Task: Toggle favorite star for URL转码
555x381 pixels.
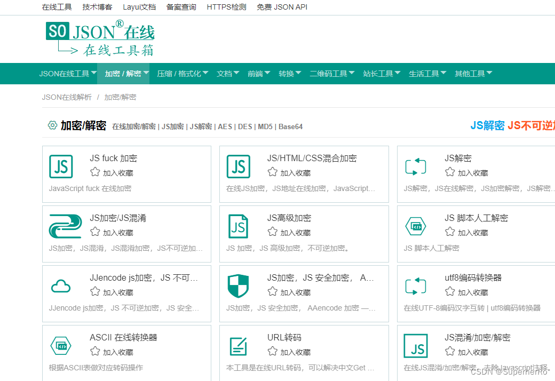Action: tap(273, 352)
